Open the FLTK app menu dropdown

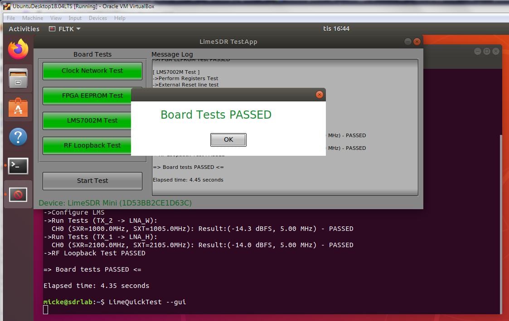pyautogui.click(x=65, y=29)
